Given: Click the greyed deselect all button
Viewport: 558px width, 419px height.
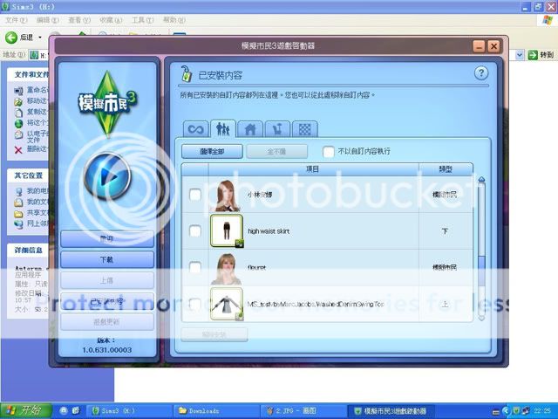Looking at the screenshot, I should click(277, 151).
